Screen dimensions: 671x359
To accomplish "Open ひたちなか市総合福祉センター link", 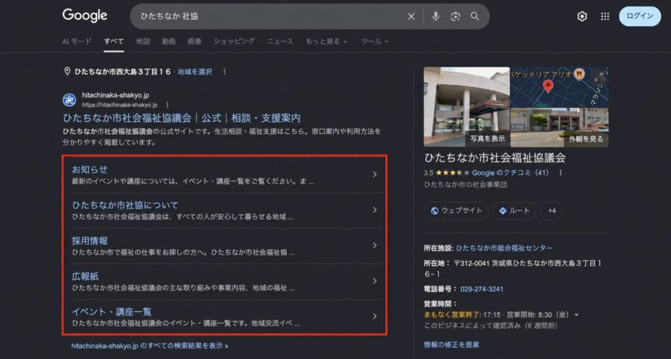I will pos(504,248).
